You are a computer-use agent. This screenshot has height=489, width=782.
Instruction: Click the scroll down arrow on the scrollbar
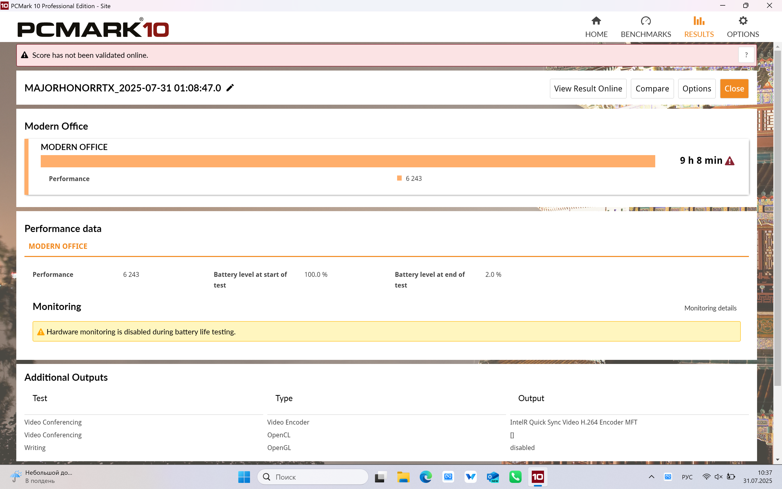pos(777,459)
